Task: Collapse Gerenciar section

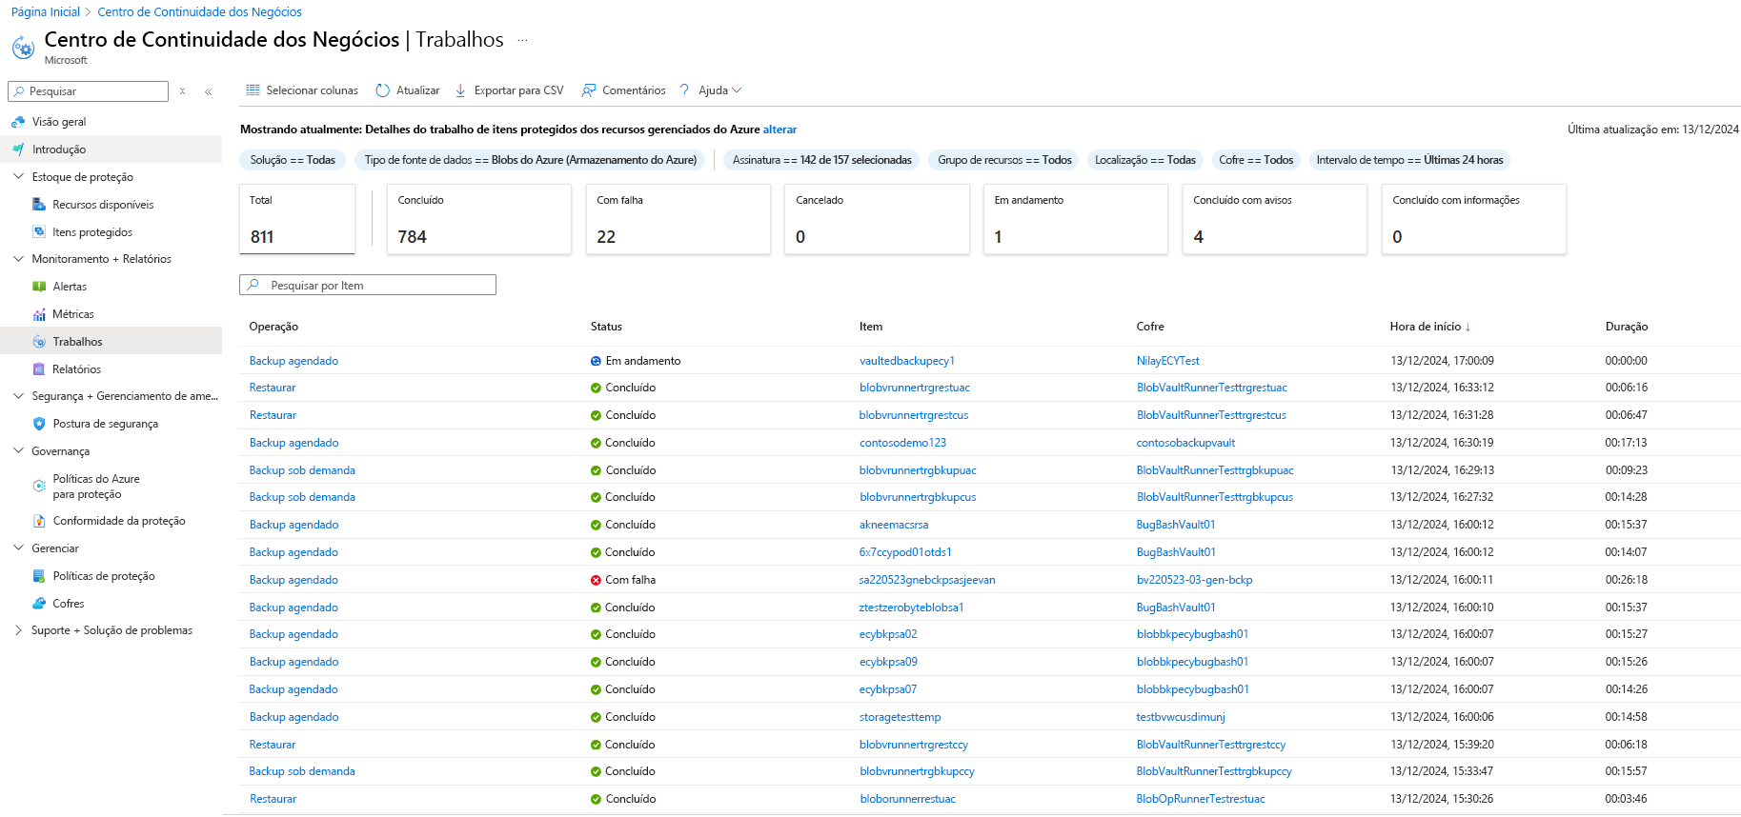Action: click(x=18, y=548)
